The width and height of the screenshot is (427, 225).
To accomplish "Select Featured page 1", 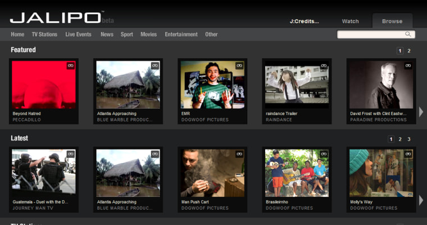I will tap(400, 51).
